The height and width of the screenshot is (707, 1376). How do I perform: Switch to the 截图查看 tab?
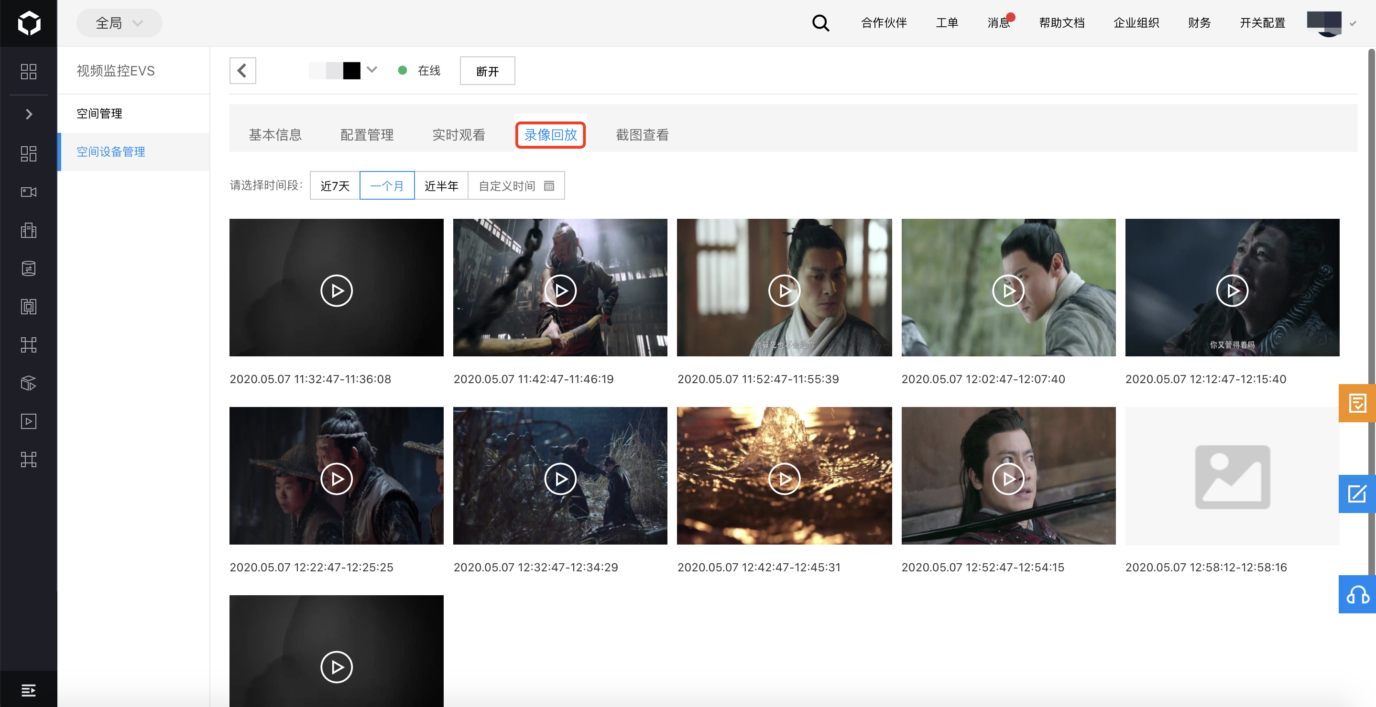642,134
